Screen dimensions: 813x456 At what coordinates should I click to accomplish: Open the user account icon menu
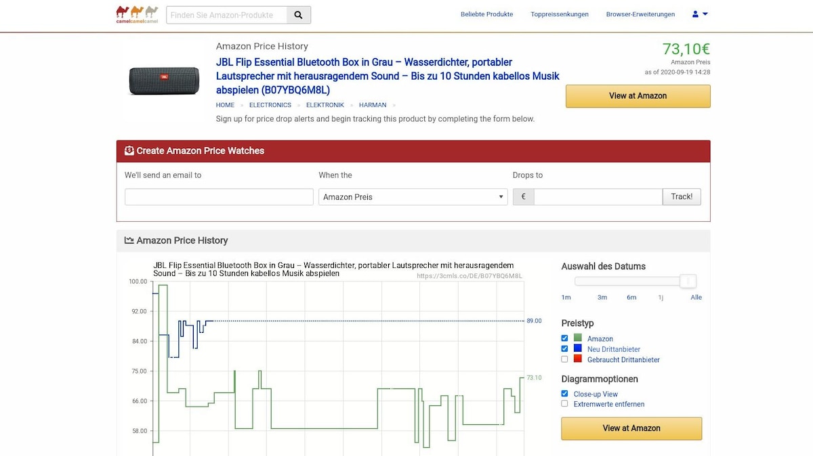pos(700,14)
